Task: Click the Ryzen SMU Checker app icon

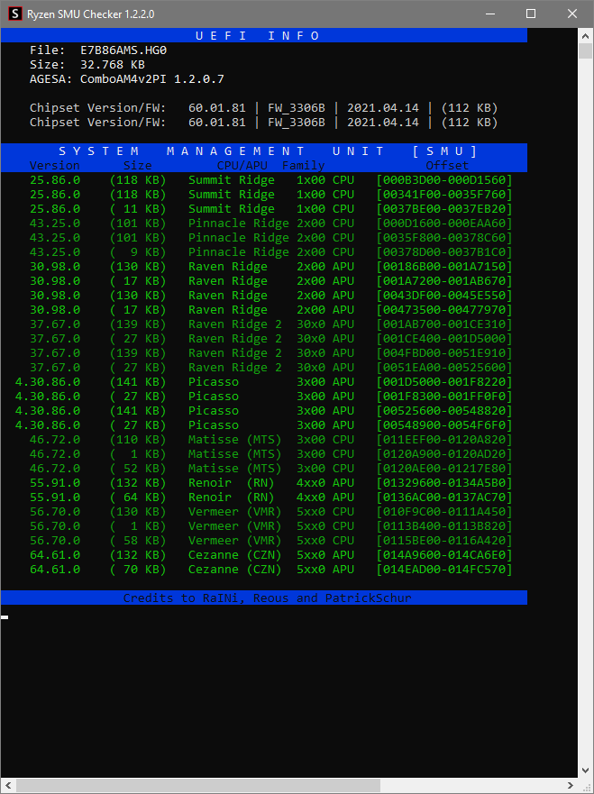Action: pyautogui.click(x=15, y=14)
